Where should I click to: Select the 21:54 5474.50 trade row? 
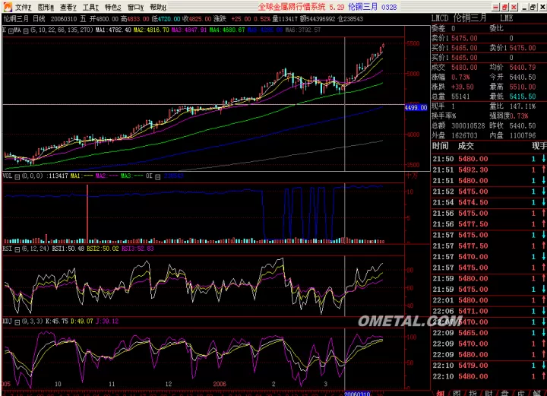click(489, 202)
